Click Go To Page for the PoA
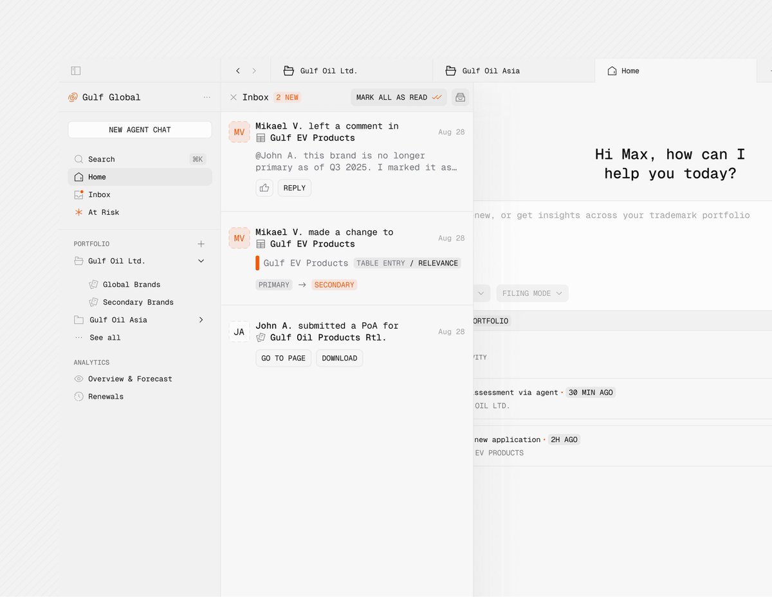 [284, 358]
